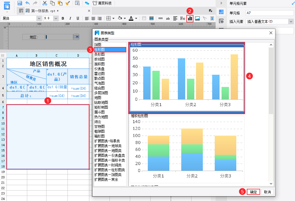The width and height of the screenshot is (295, 201).
Task: Insert rich text using the lines icon
Action: 175,18
